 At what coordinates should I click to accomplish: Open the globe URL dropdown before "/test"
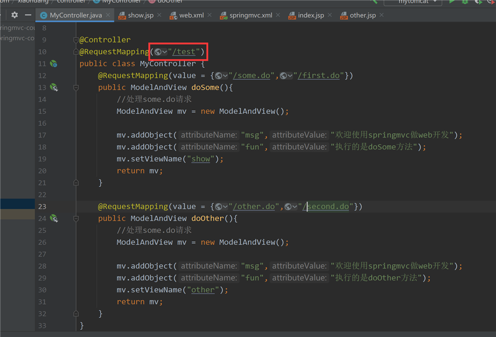(160, 52)
